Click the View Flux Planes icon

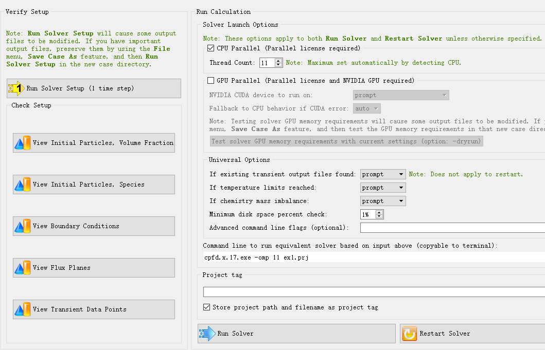click(23, 268)
